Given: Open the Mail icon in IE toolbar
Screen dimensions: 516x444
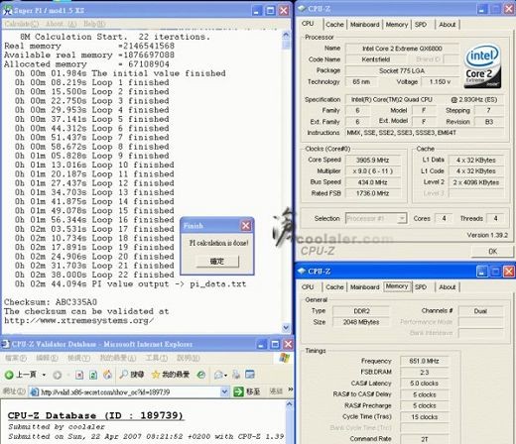Looking at the screenshot, I should [219, 375].
